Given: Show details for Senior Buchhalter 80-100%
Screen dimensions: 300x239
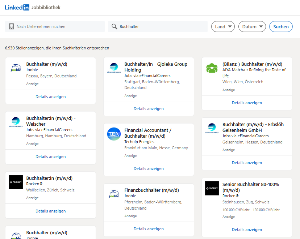Looking at the screenshot, I should tap(247, 230).
